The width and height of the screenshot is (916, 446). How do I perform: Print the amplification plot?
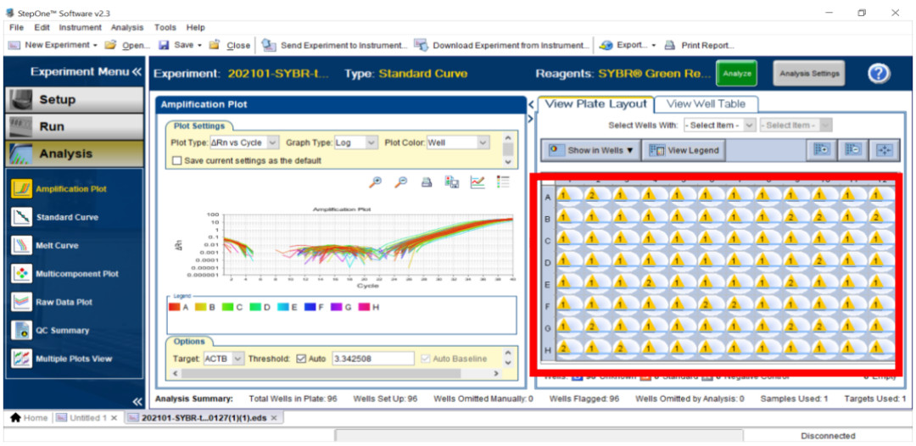tap(427, 181)
